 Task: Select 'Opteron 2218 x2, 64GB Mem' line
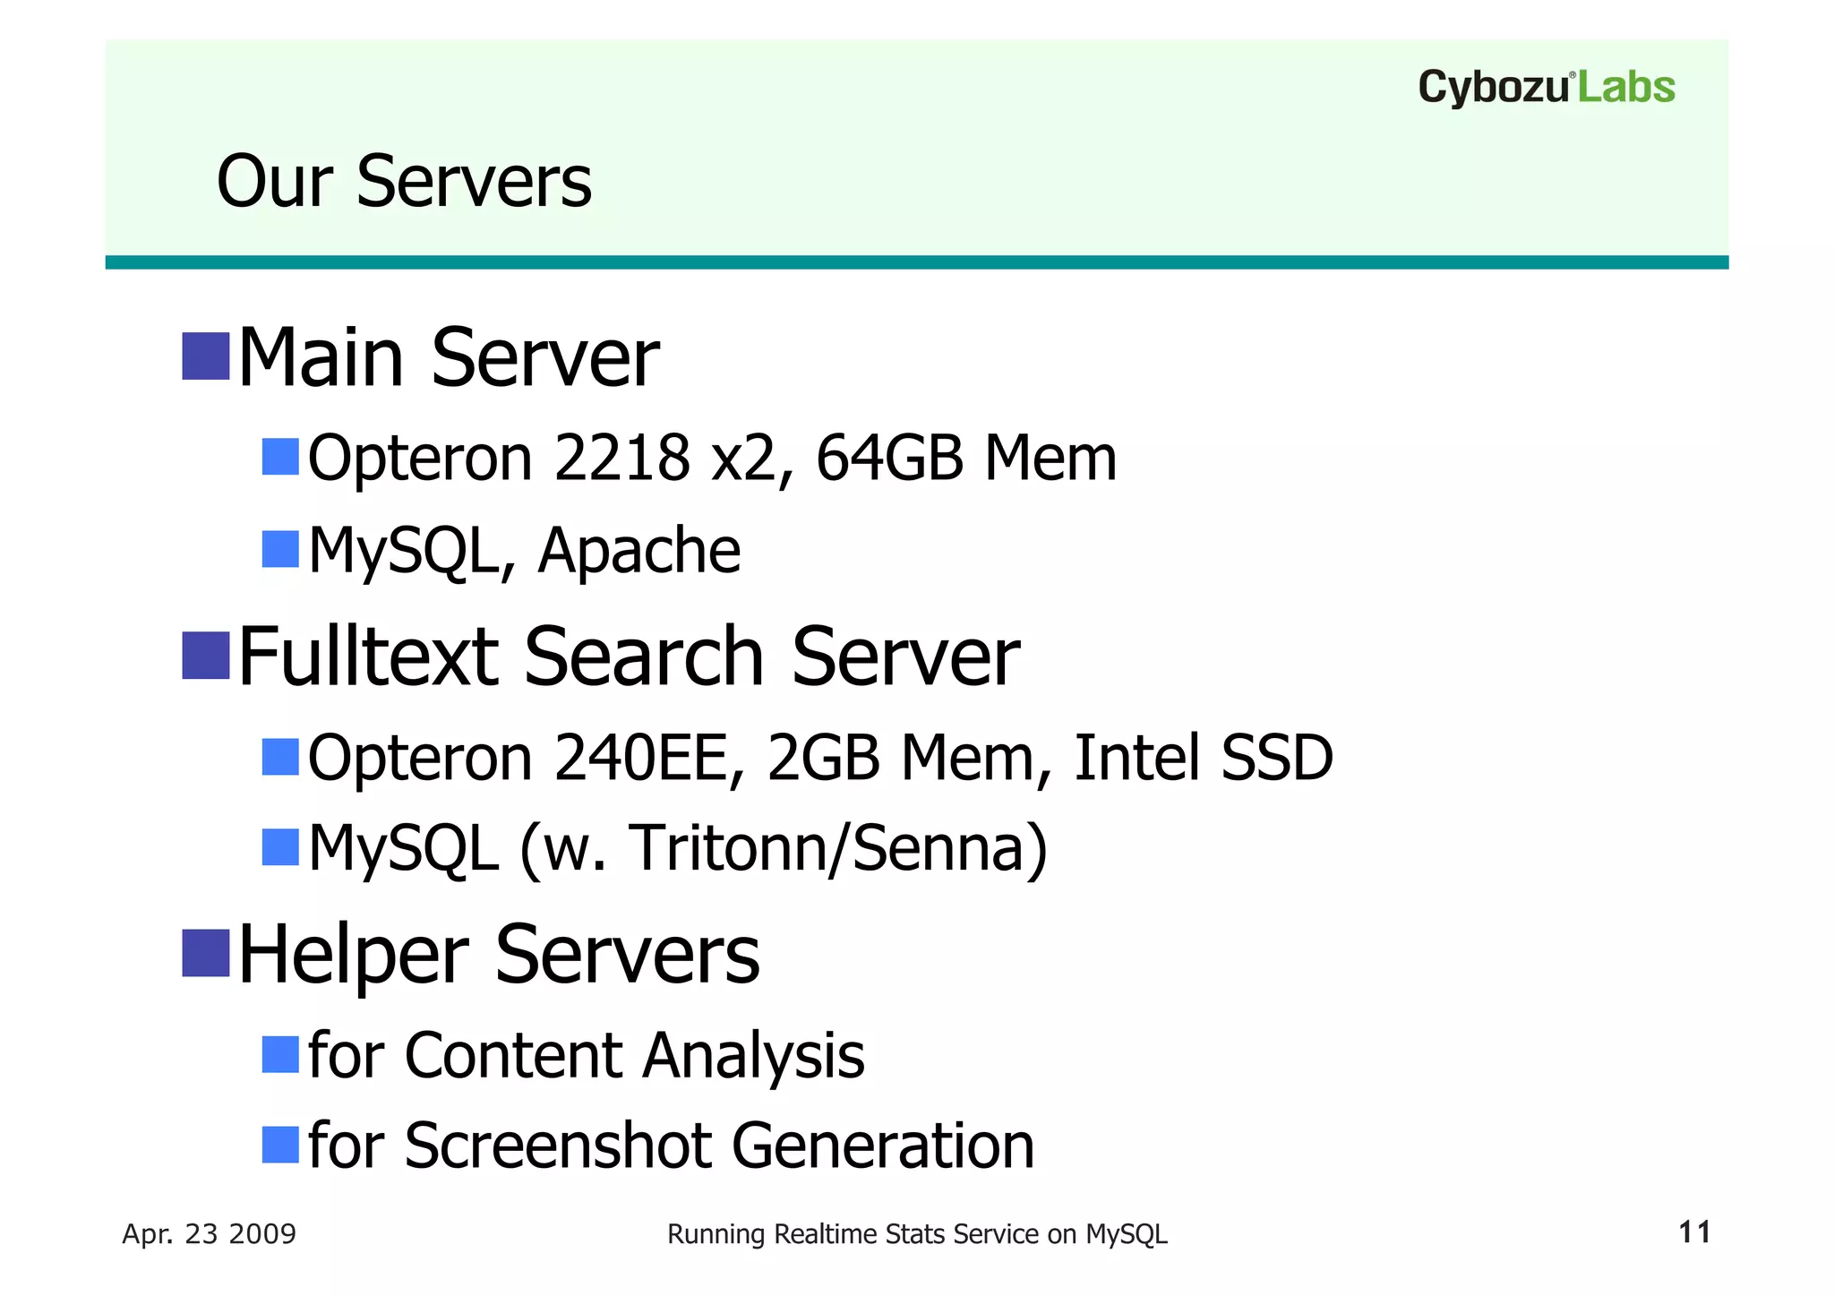(x=712, y=459)
